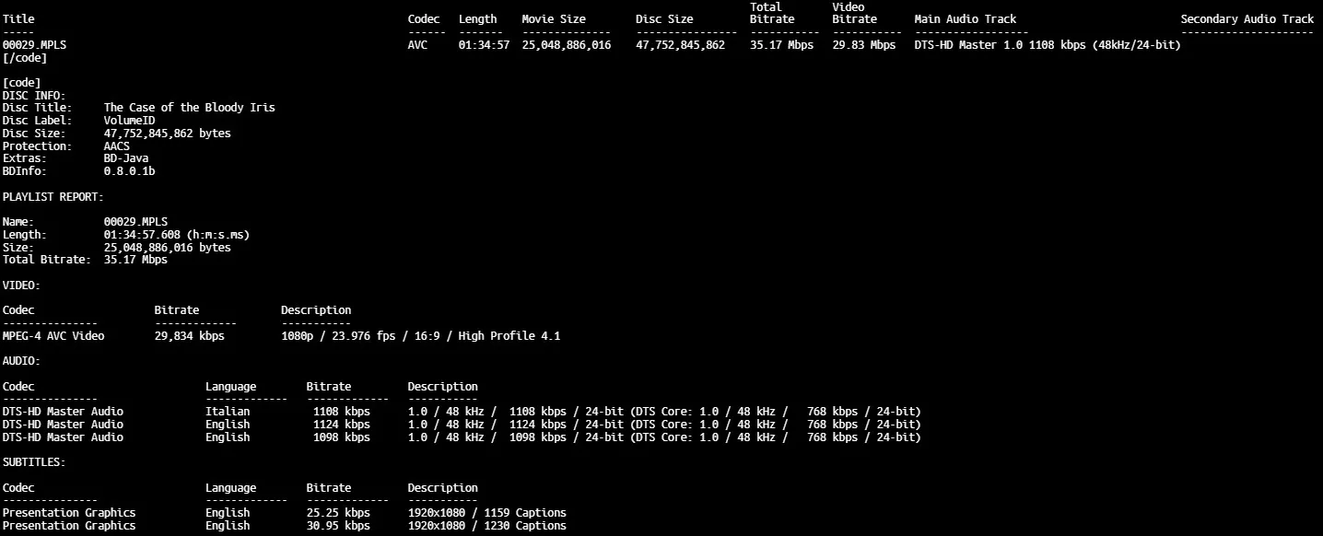Select the 01:34:57 length value in summary row

484,45
